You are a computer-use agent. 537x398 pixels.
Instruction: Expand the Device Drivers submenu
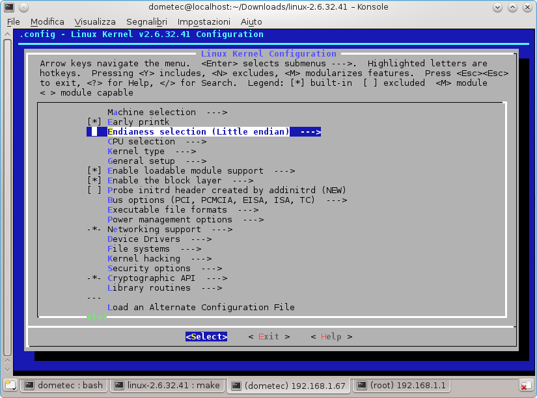click(x=159, y=239)
